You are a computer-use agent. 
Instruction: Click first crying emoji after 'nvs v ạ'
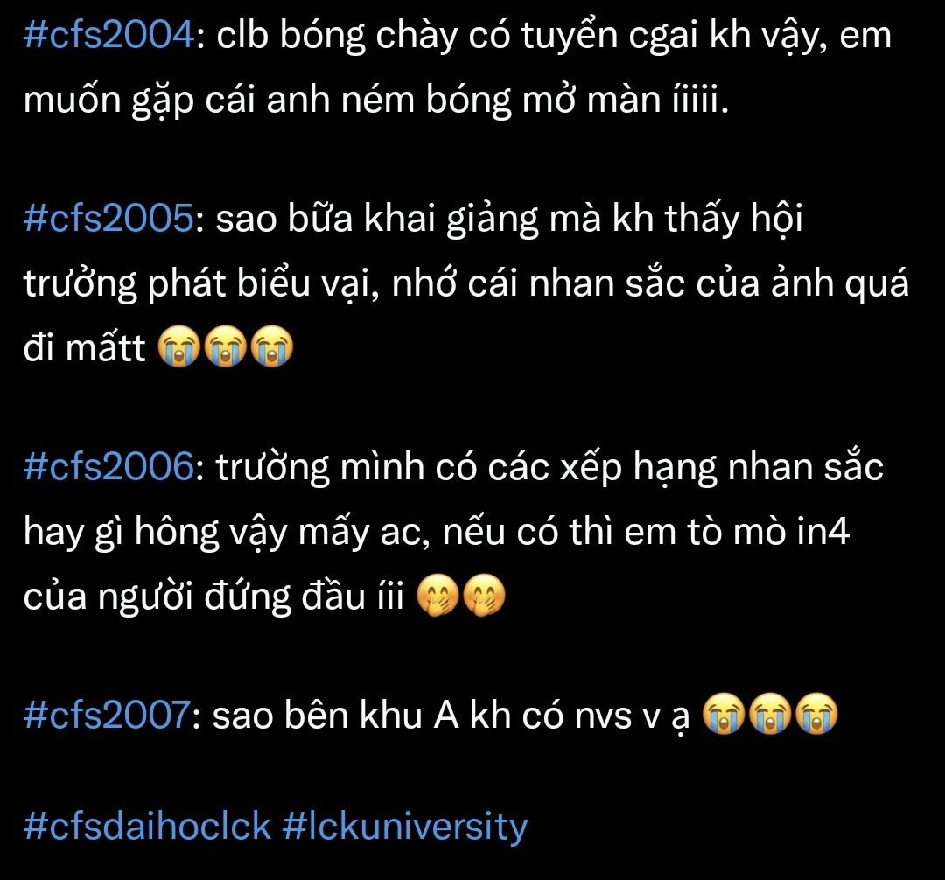[x=724, y=714]
